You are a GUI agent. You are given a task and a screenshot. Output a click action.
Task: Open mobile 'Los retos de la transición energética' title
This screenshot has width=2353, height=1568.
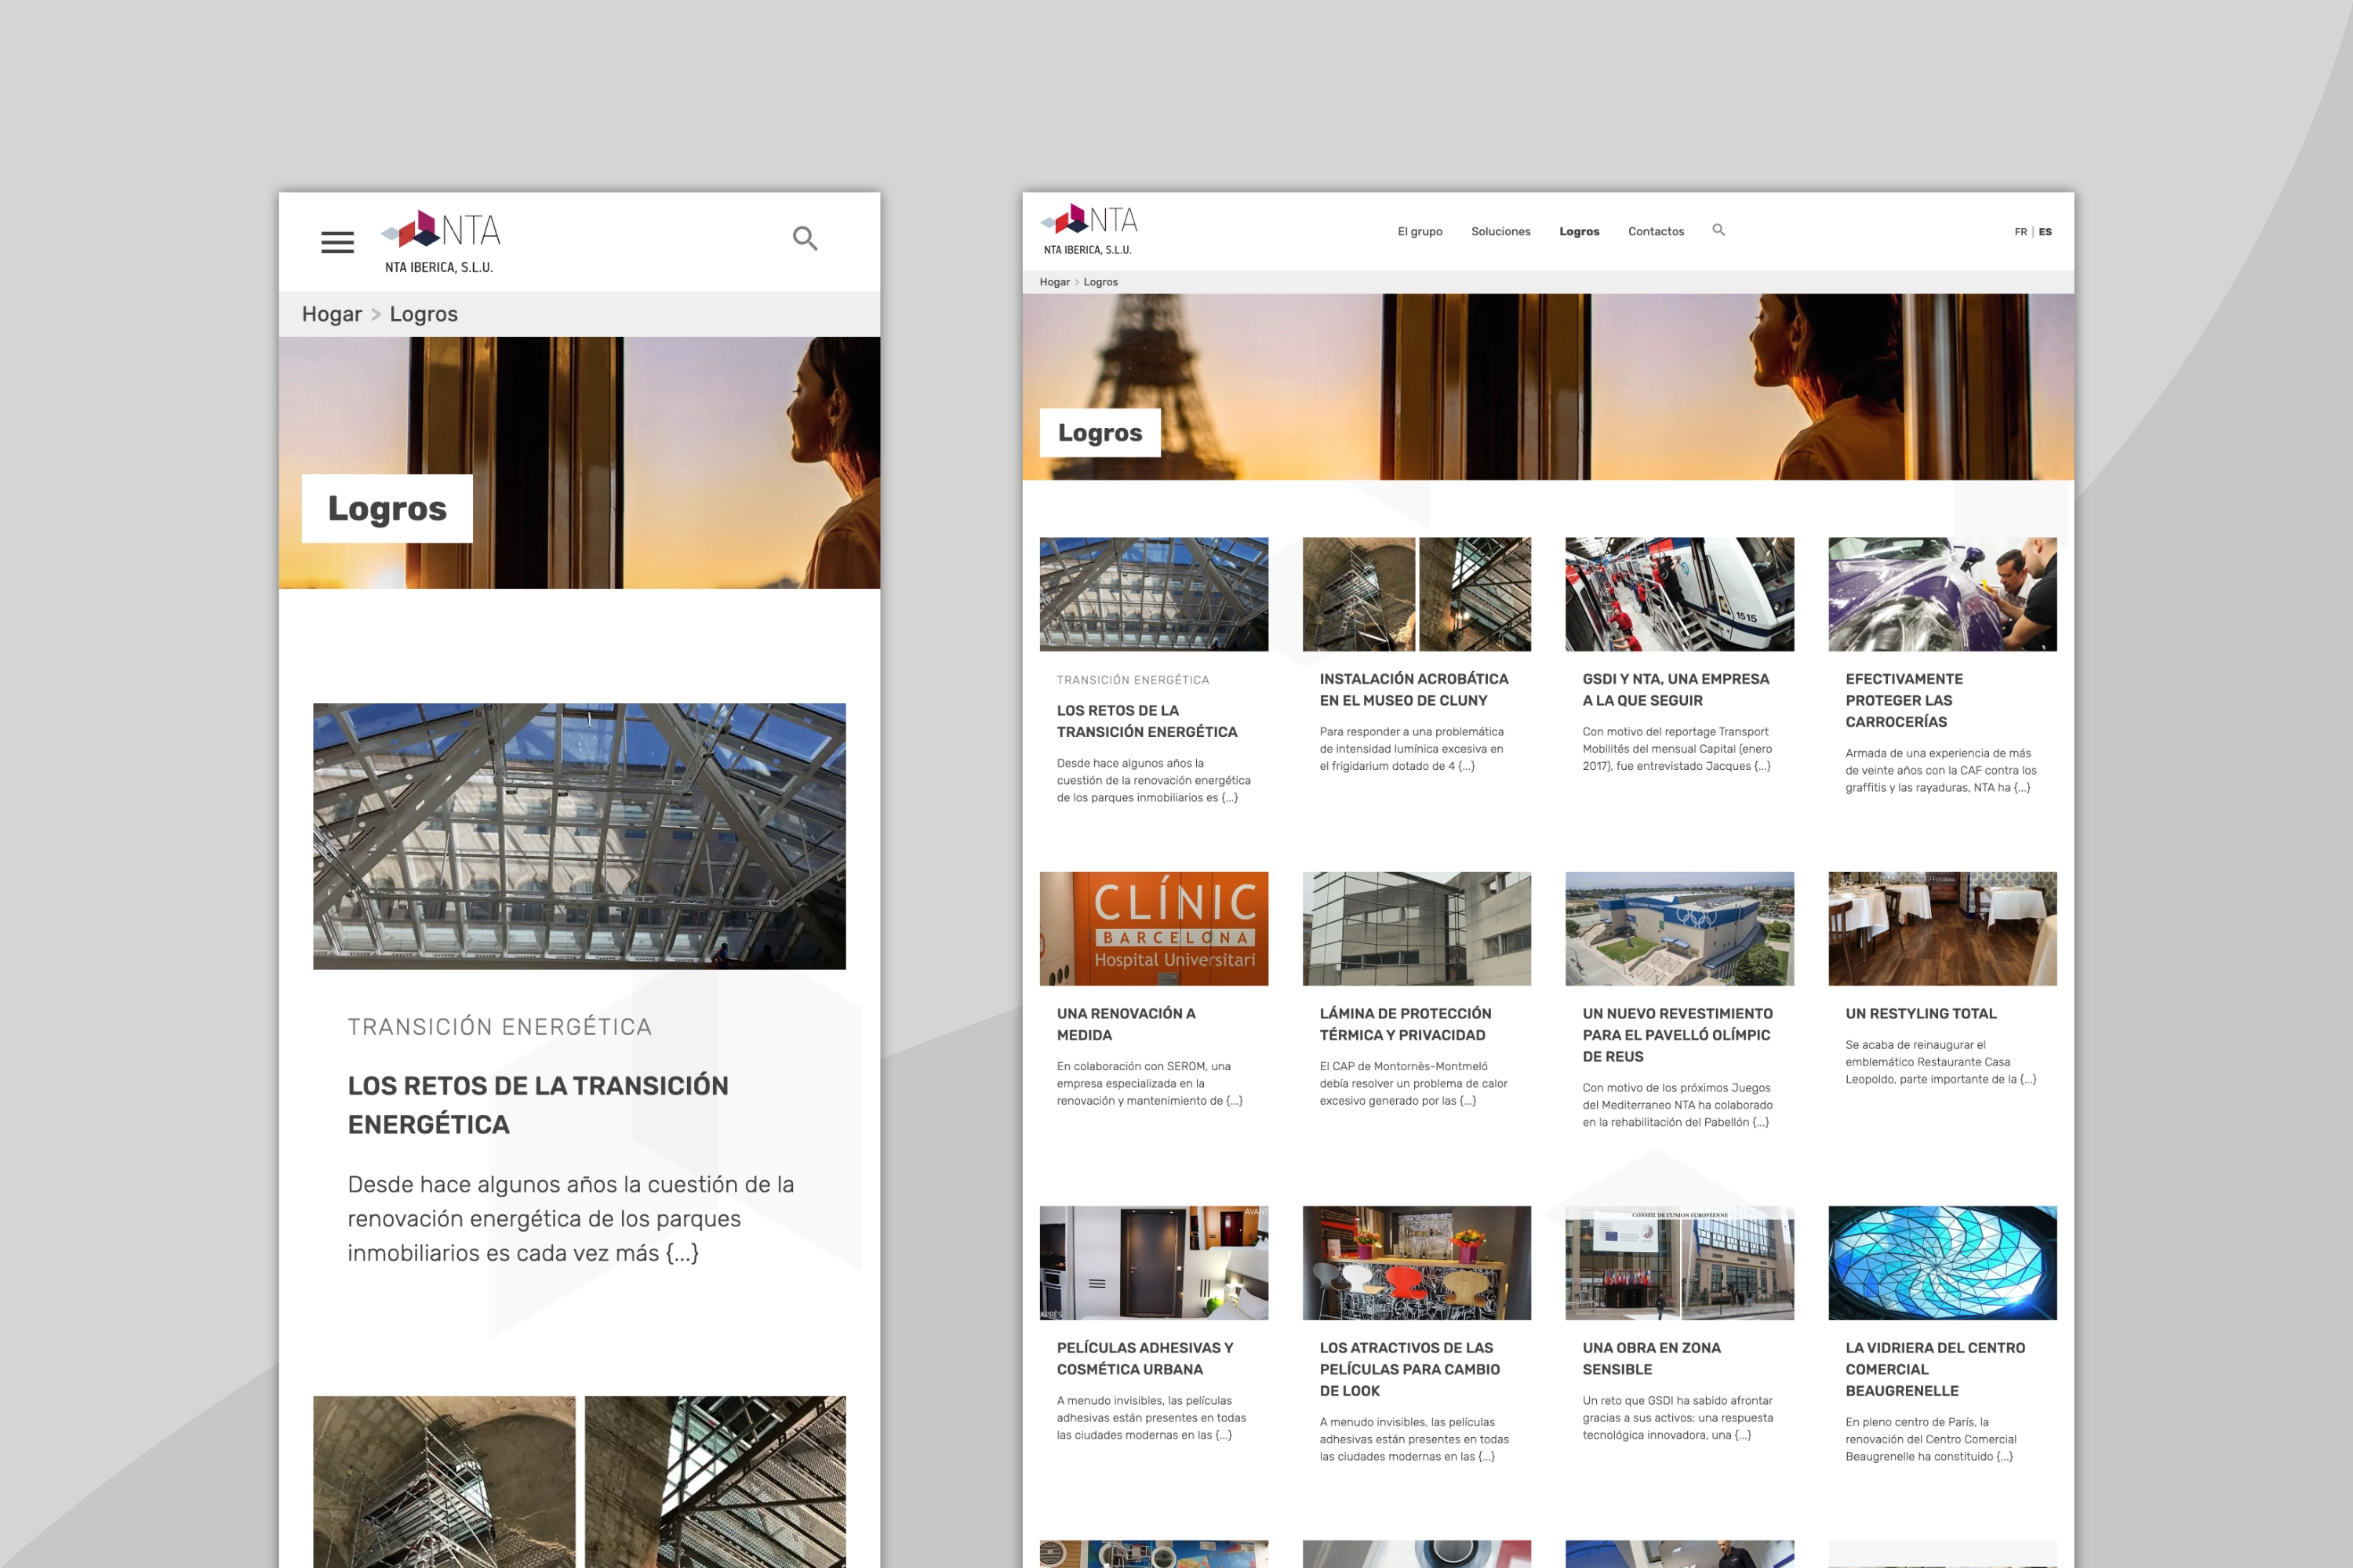pyautogui.click(x=538, y=1105)
